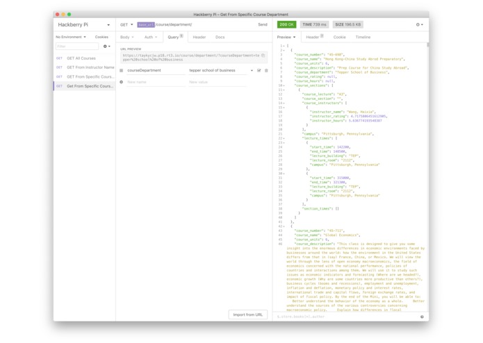Open the Hackberry Pi workspace dropdown
The image size is (483, 343).
tap(83, 24)
